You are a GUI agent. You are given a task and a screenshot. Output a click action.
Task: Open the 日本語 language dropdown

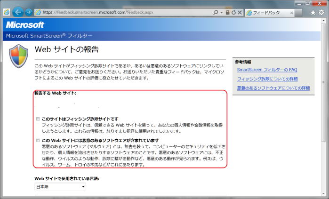pyautogui.click(x=60, y=187)
